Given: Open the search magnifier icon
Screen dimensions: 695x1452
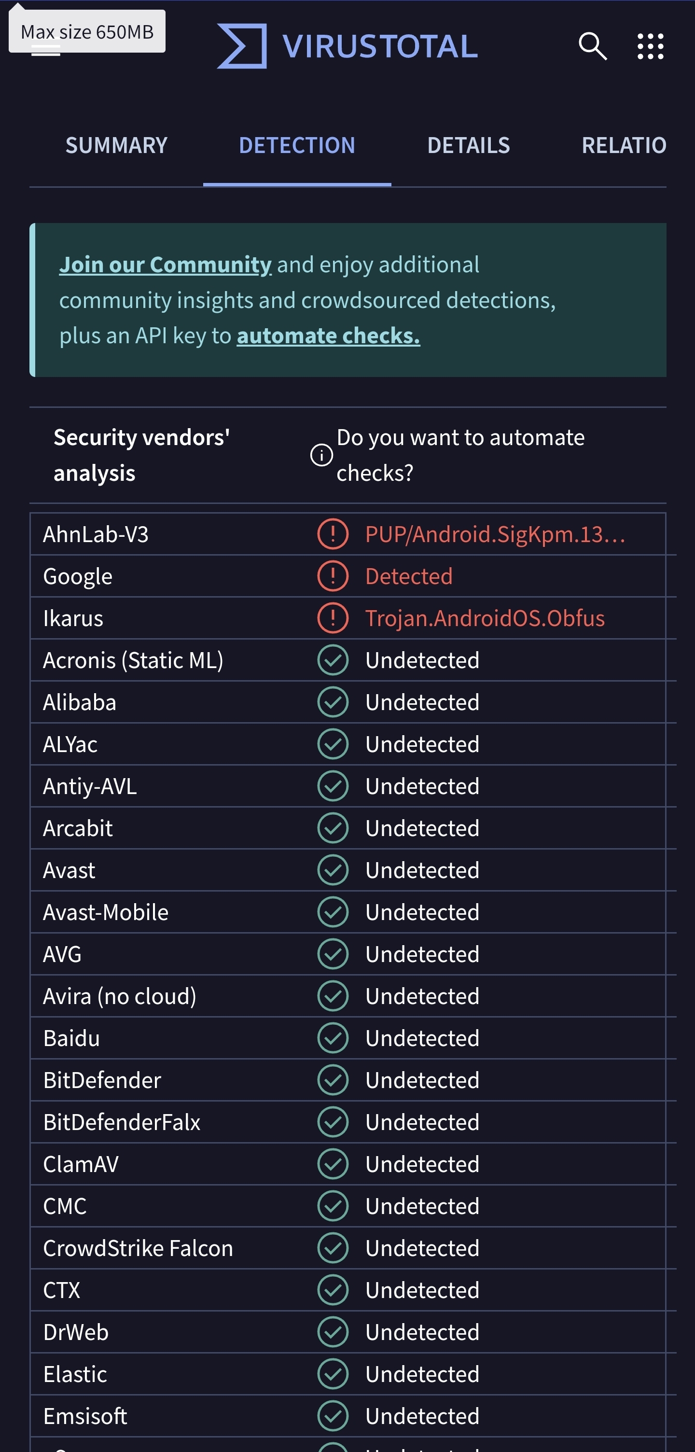Looking at the screenshot, I should point(592,46).
